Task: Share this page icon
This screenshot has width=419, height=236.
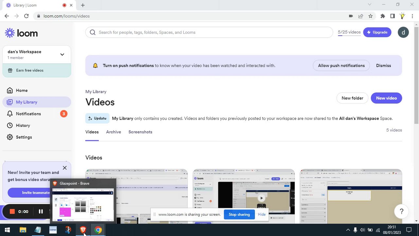Action: [x=360, y=16]
